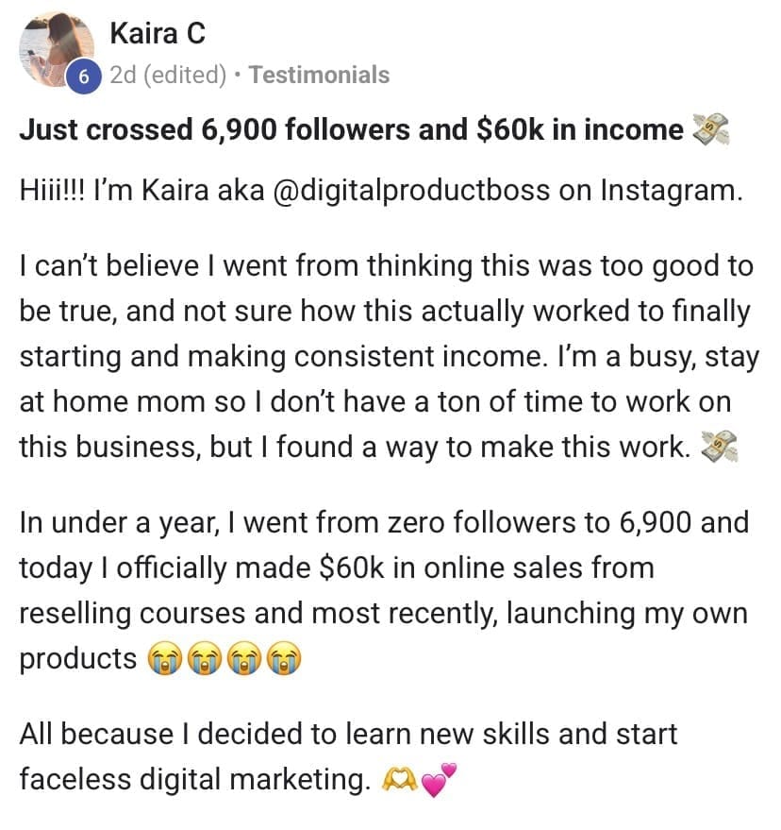Click the paragraph starting 'In under a year'

click(x=385, y=590)
